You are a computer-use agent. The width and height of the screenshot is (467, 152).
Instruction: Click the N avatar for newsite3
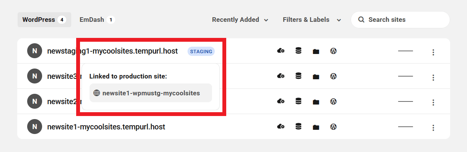[x=34, y=76]
